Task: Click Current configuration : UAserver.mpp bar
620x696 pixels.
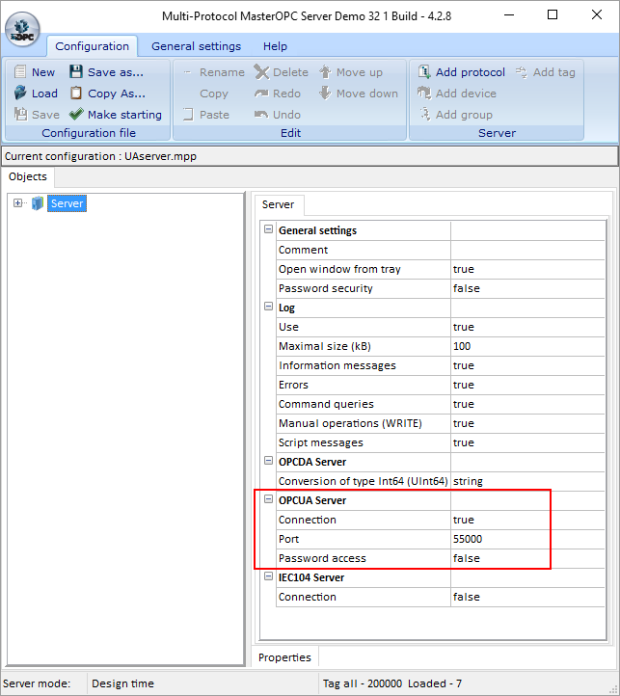Action: pos(310,156)
